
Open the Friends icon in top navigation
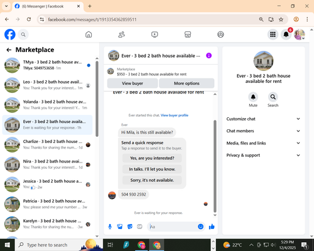click(122, 35)
